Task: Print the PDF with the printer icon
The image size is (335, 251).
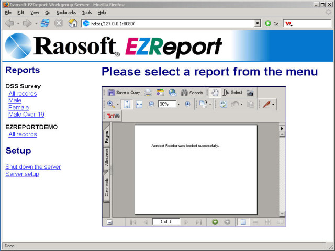Action: click(148, 93)
